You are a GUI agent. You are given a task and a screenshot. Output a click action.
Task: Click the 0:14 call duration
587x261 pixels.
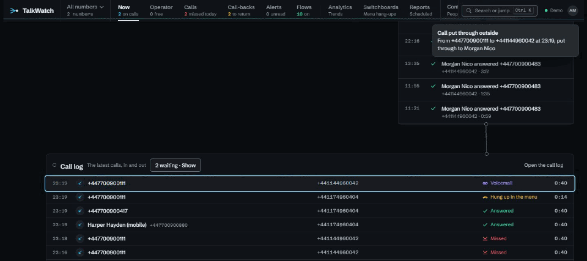(x=561, y=197)
